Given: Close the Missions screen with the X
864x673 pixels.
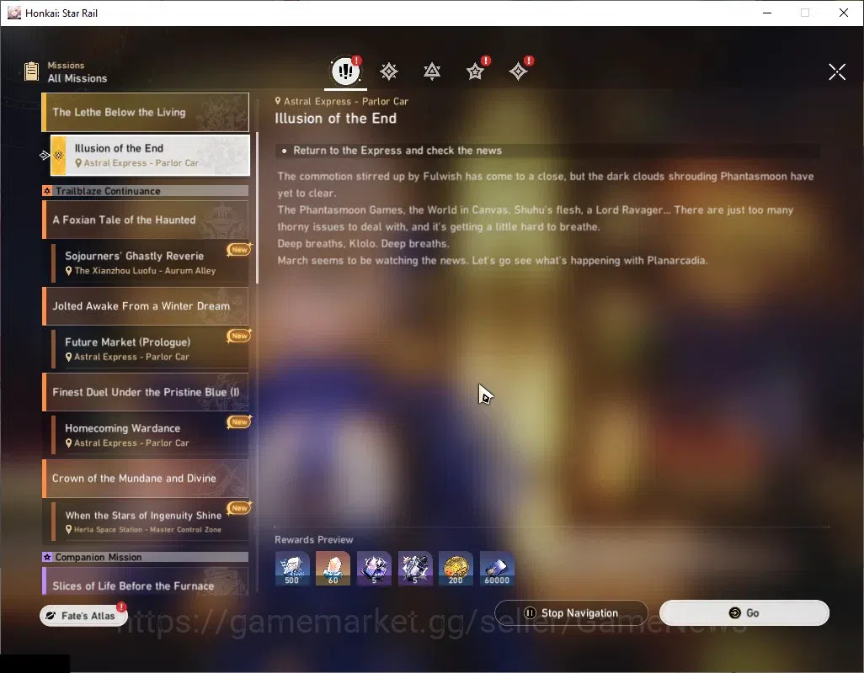Looking at the screenshot, I should 837,72.
